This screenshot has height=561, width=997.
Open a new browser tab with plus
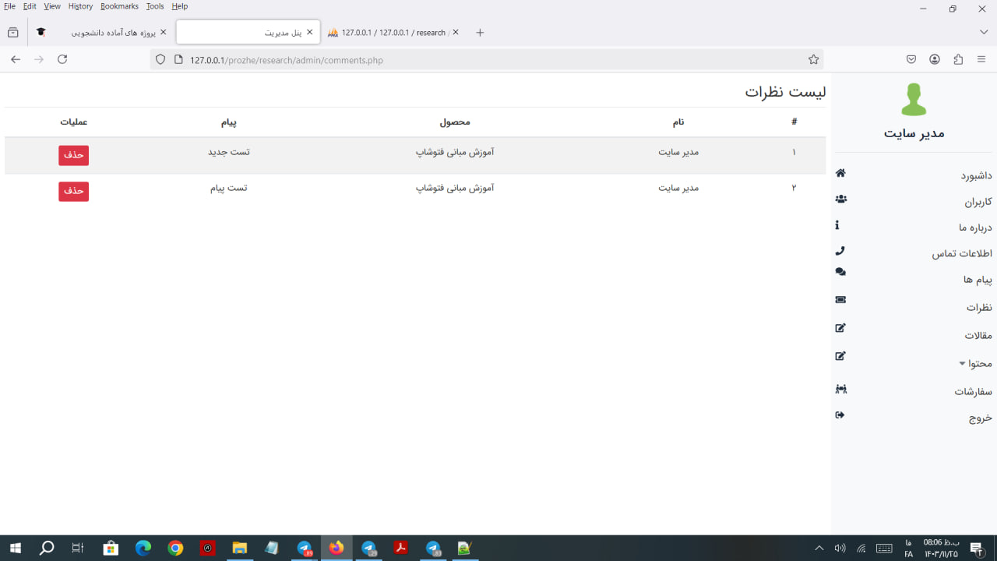click(480, 32)
